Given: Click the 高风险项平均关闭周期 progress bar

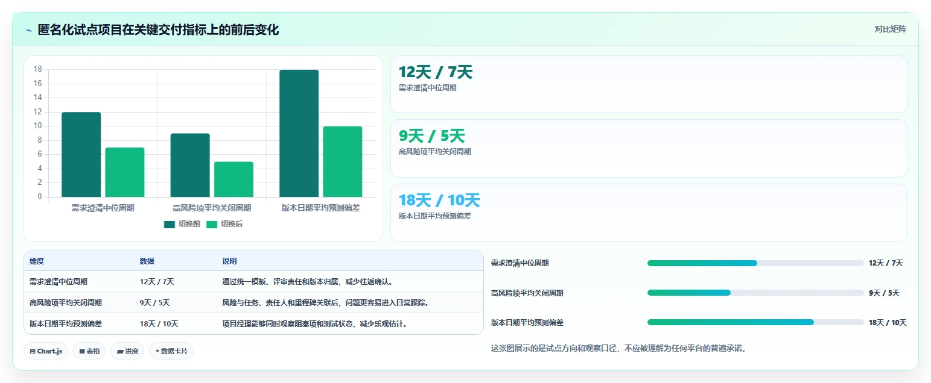Looking at the screenshot, I should coord(755,293).
